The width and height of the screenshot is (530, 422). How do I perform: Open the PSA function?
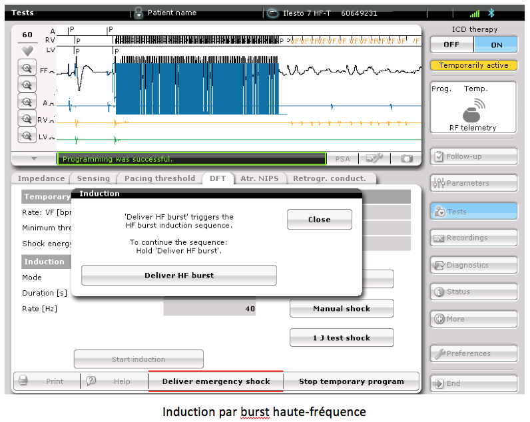point(342,158)
